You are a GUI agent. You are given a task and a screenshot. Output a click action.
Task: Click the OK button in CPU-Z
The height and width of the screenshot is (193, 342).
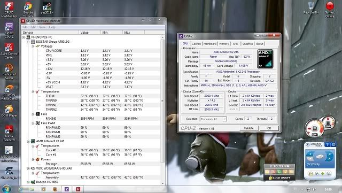pos(269,128)
